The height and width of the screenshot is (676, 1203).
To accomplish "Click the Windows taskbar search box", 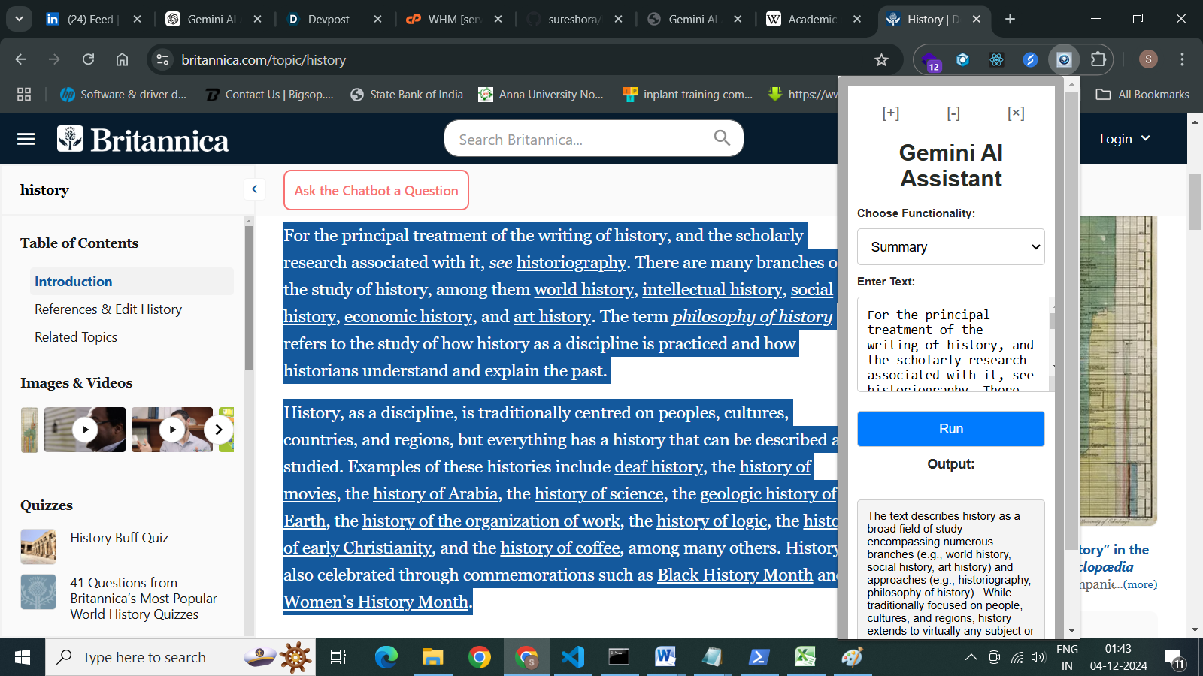I will 180,657.
